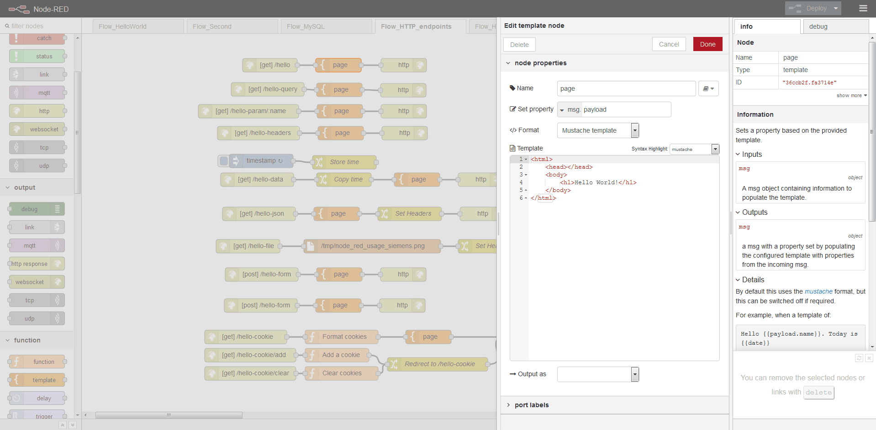Open the Syntax Highlight mustache dropdown

694,149
